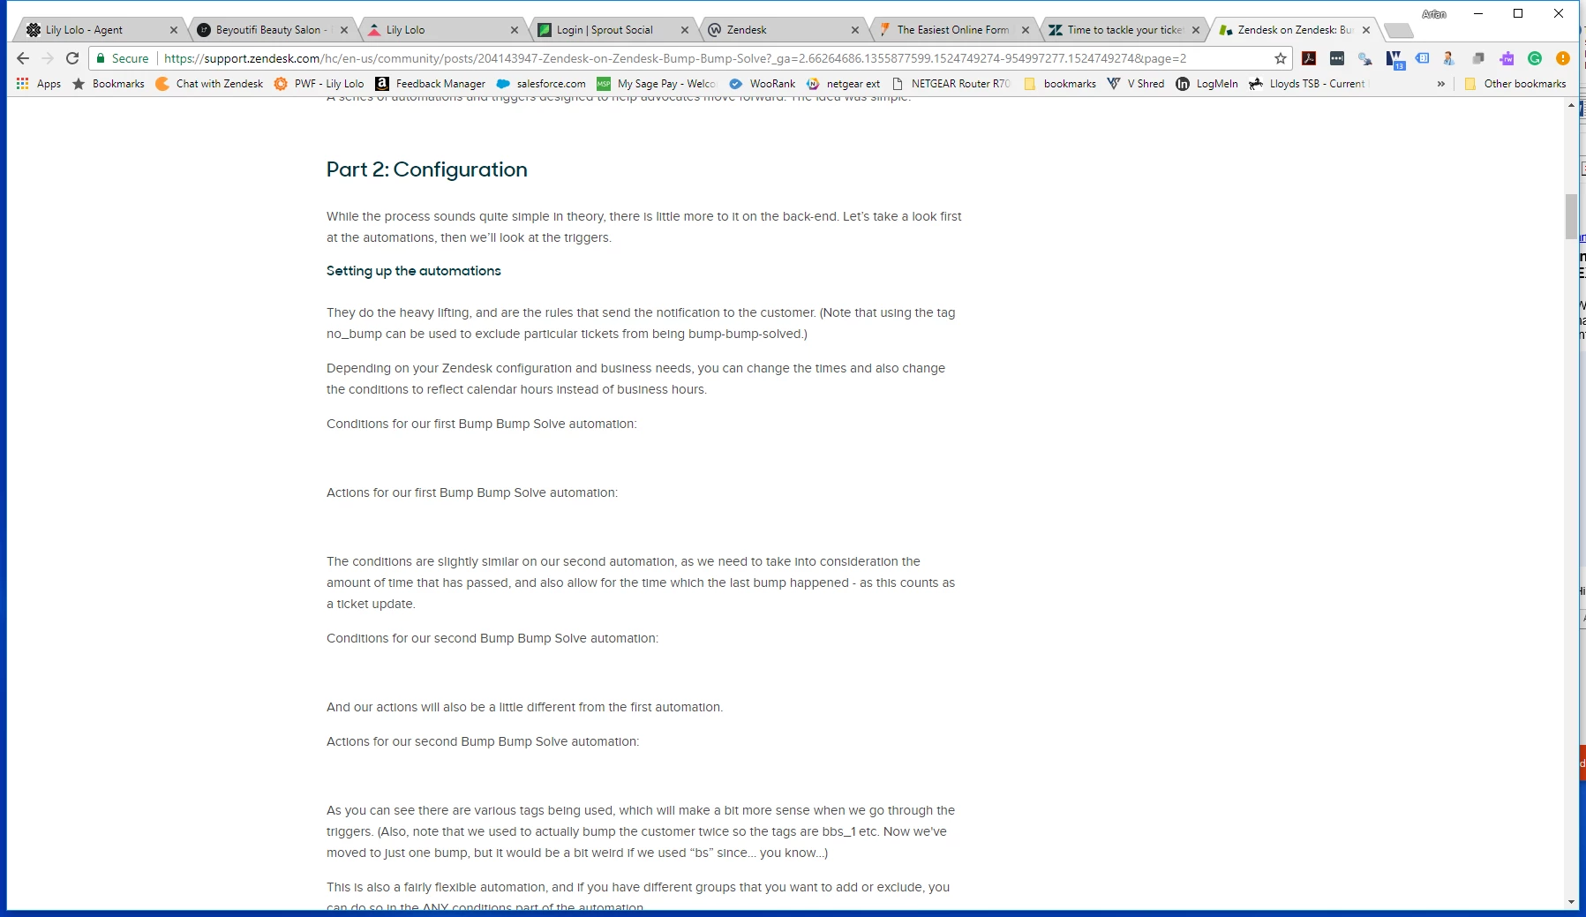Open the Apps grid shortcut
This screenshot has height=917, width=1586.
[x=38, y=84]
